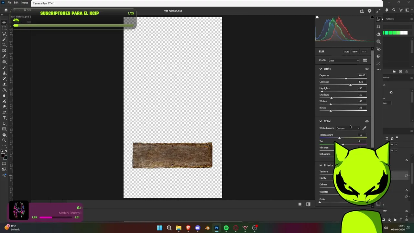This screenshot has height=233, width=414.
Task: Open White balance Custom dropdown
Action: tap(348, 128)
